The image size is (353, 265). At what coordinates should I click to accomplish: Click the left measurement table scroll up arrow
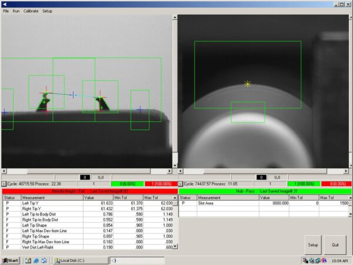pos(175,198)
